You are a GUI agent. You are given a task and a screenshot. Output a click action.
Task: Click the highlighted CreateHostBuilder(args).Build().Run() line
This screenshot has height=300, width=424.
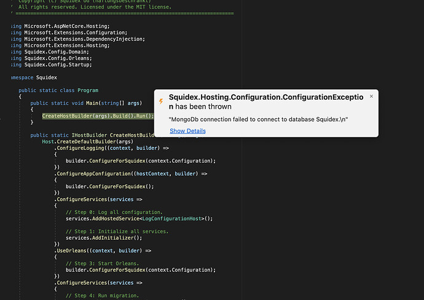click(98, 116)
